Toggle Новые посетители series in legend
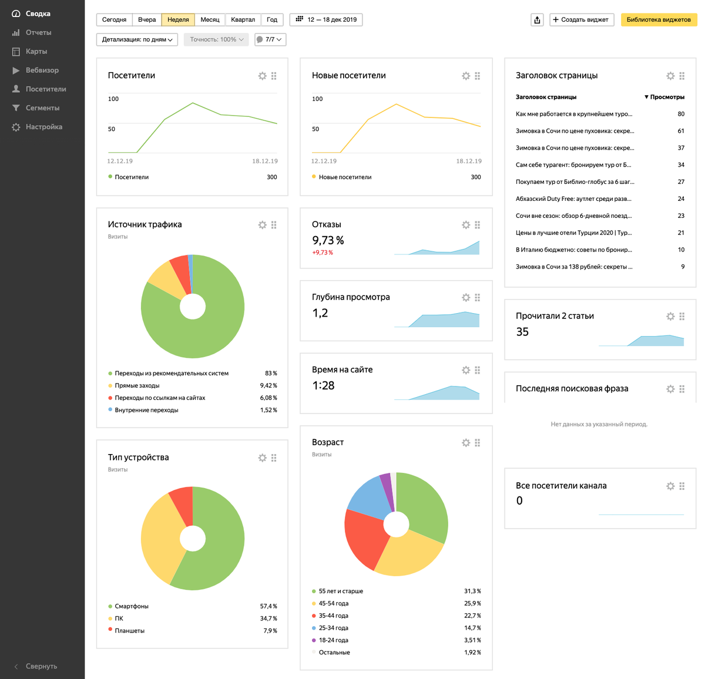This screenshot has height=679, width=705. tap(342, 177)
